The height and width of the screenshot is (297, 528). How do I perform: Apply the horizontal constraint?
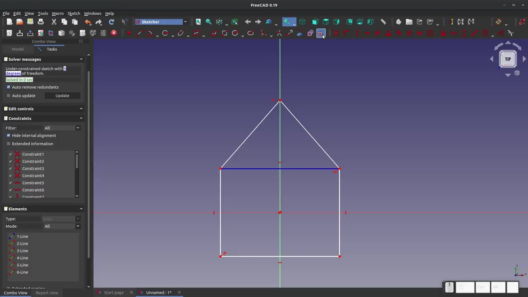pos(367,33)
